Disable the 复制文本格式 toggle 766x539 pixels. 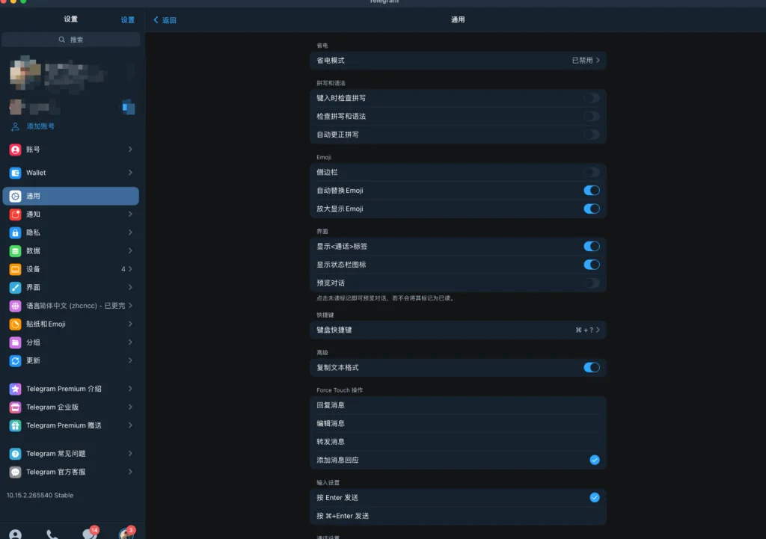tap(591, 368)
